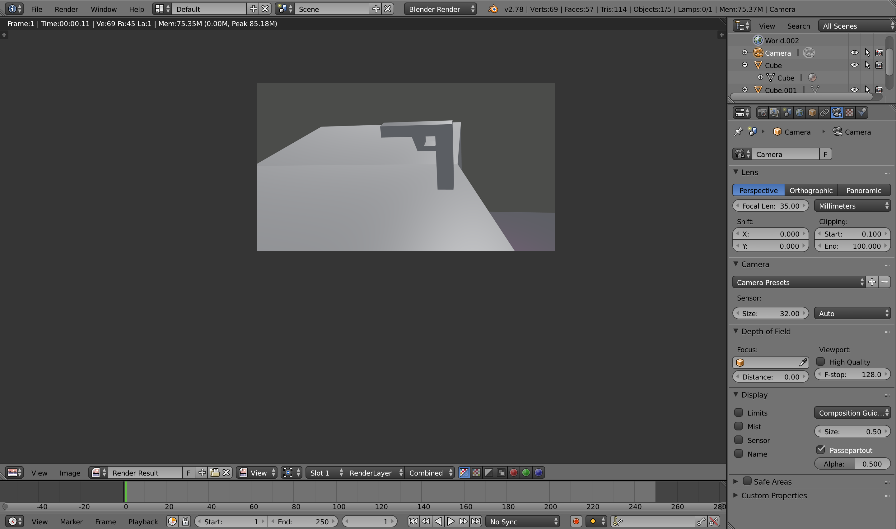Open the Render Layers properties tab
The height and width of the screenshot is (529, 896).
[x=774, y=113]
